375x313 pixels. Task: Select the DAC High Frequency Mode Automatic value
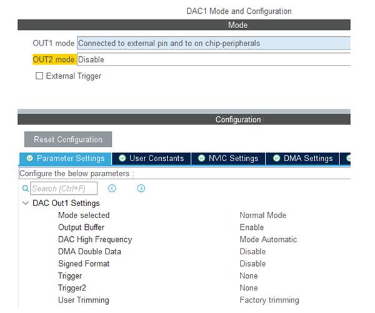(268, 239)
